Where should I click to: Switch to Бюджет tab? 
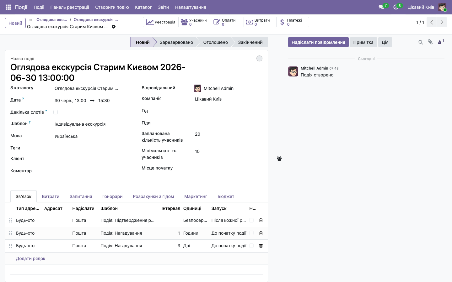(226, 196)
